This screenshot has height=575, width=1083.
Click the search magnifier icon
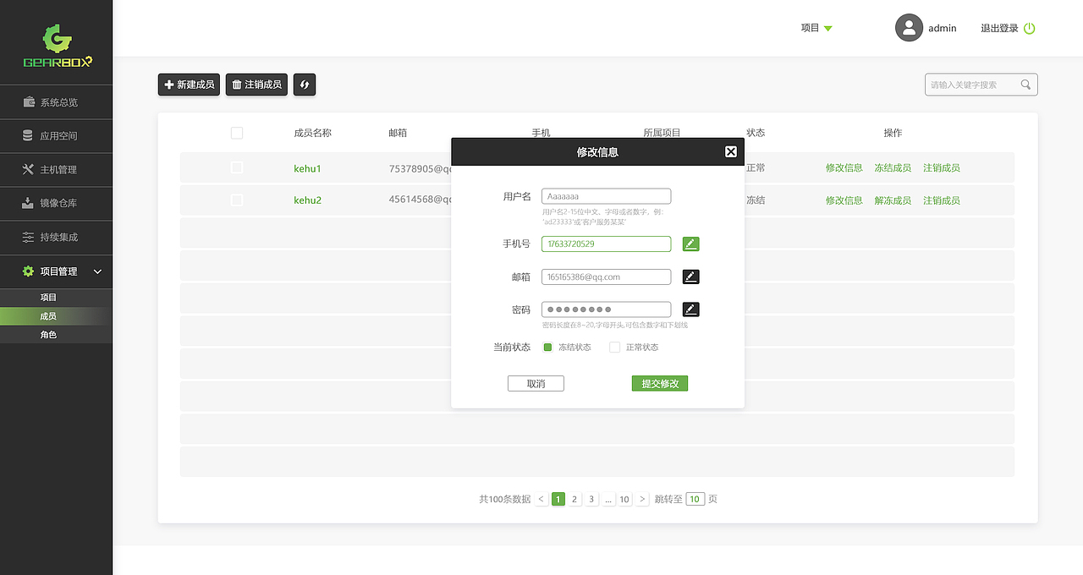[1025, 85]
